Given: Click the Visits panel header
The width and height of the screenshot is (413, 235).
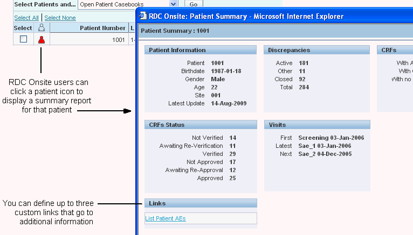Looking at the screenshot, I should coord(317,125).
